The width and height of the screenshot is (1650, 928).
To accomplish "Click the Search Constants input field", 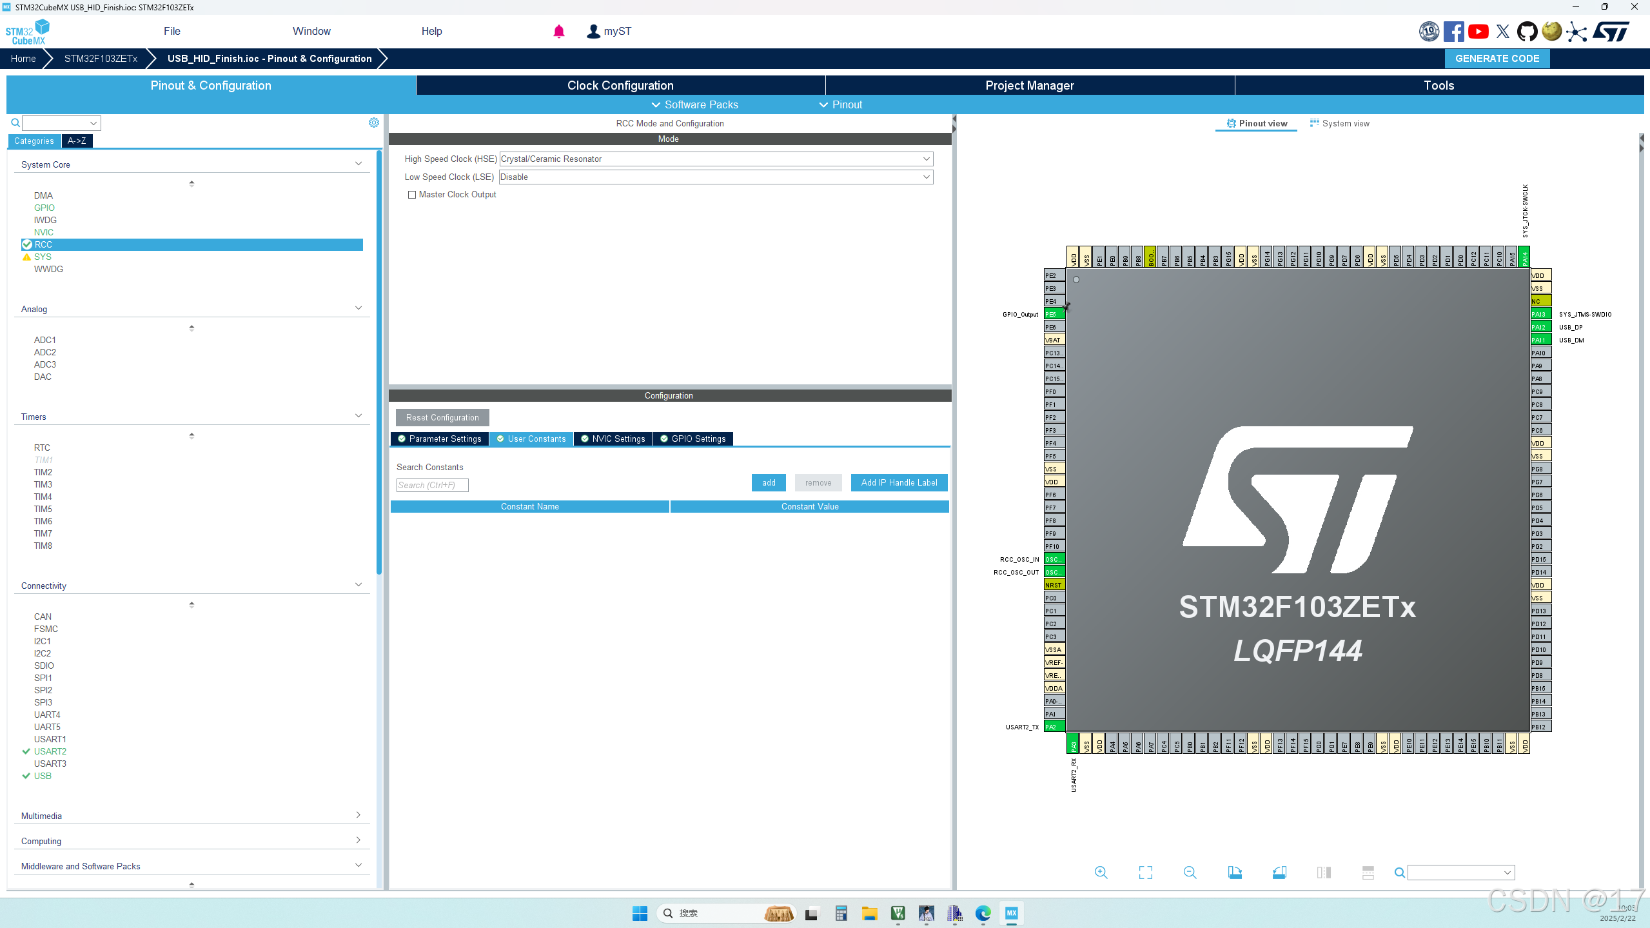I will [432, 485].
